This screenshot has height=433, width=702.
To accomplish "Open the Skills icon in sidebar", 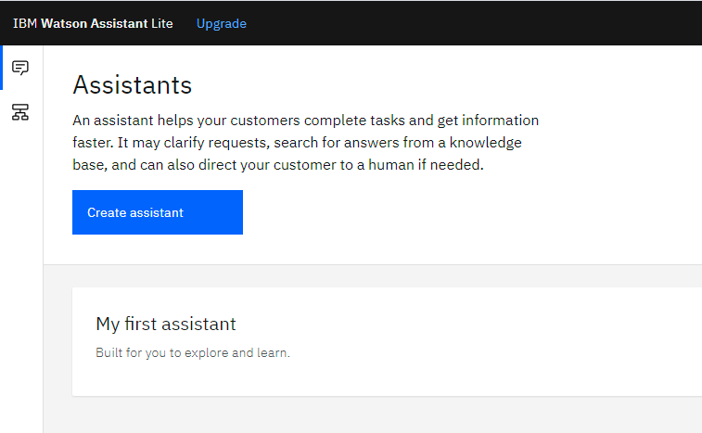I will click(20, 112).
